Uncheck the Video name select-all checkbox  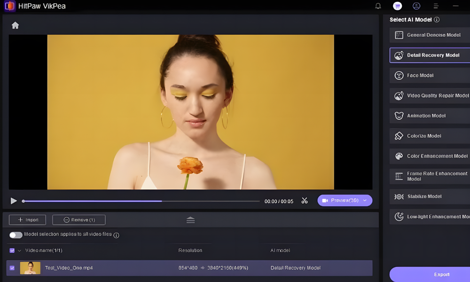click(x=12, y=250)
